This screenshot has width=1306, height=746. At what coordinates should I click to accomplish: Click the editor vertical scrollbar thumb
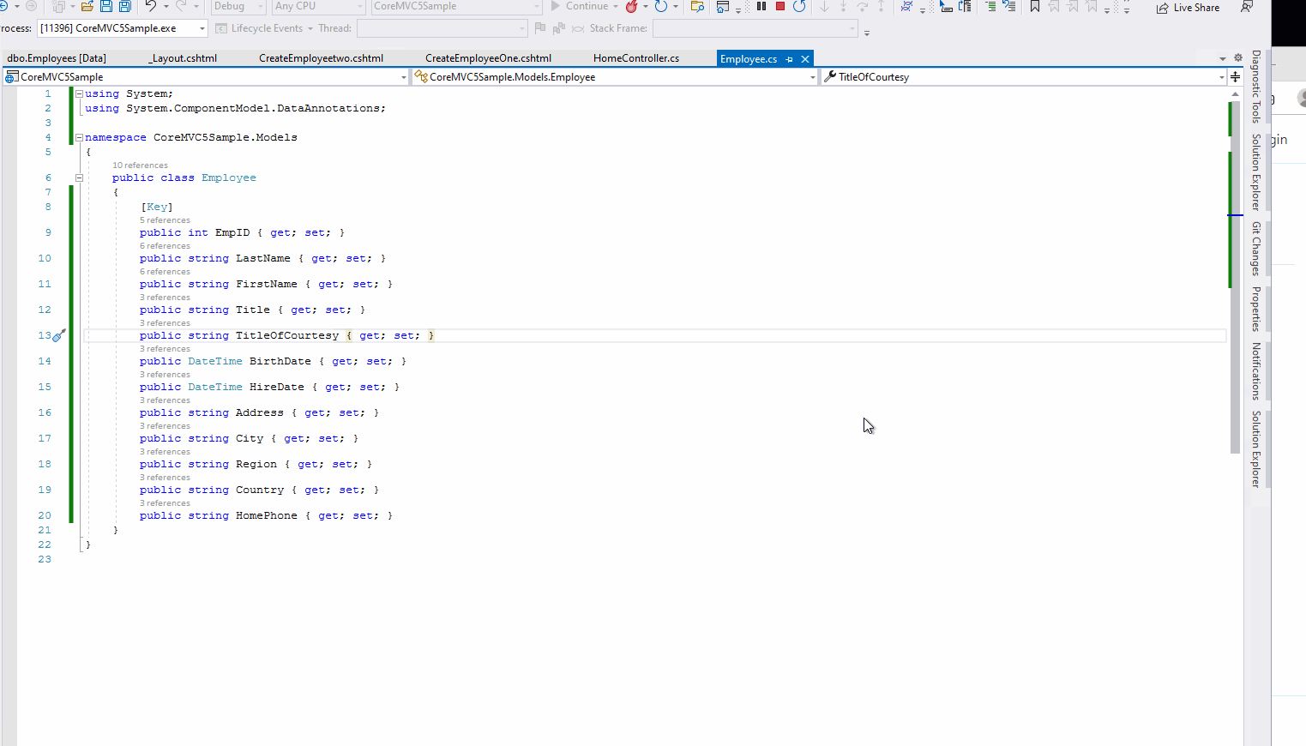[1236, 277]
